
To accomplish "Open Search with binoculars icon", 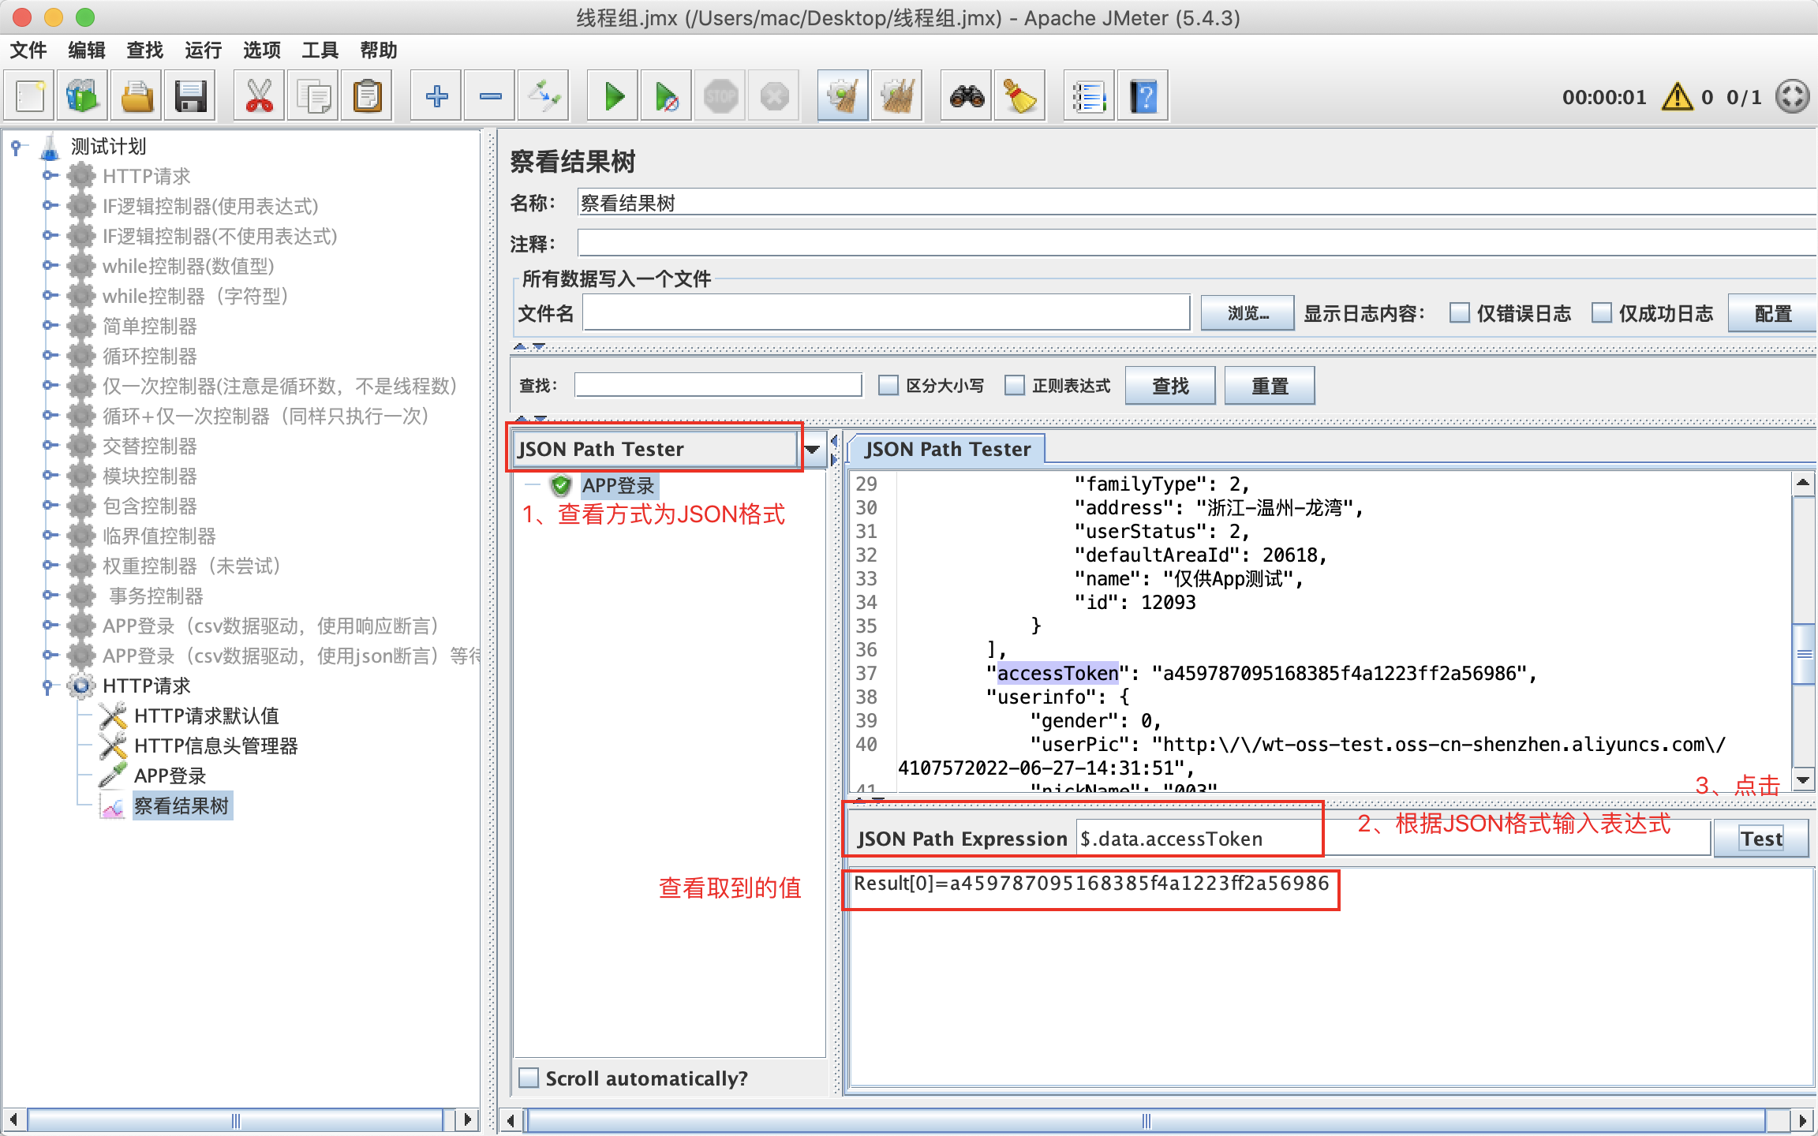I will click(967, 97).
